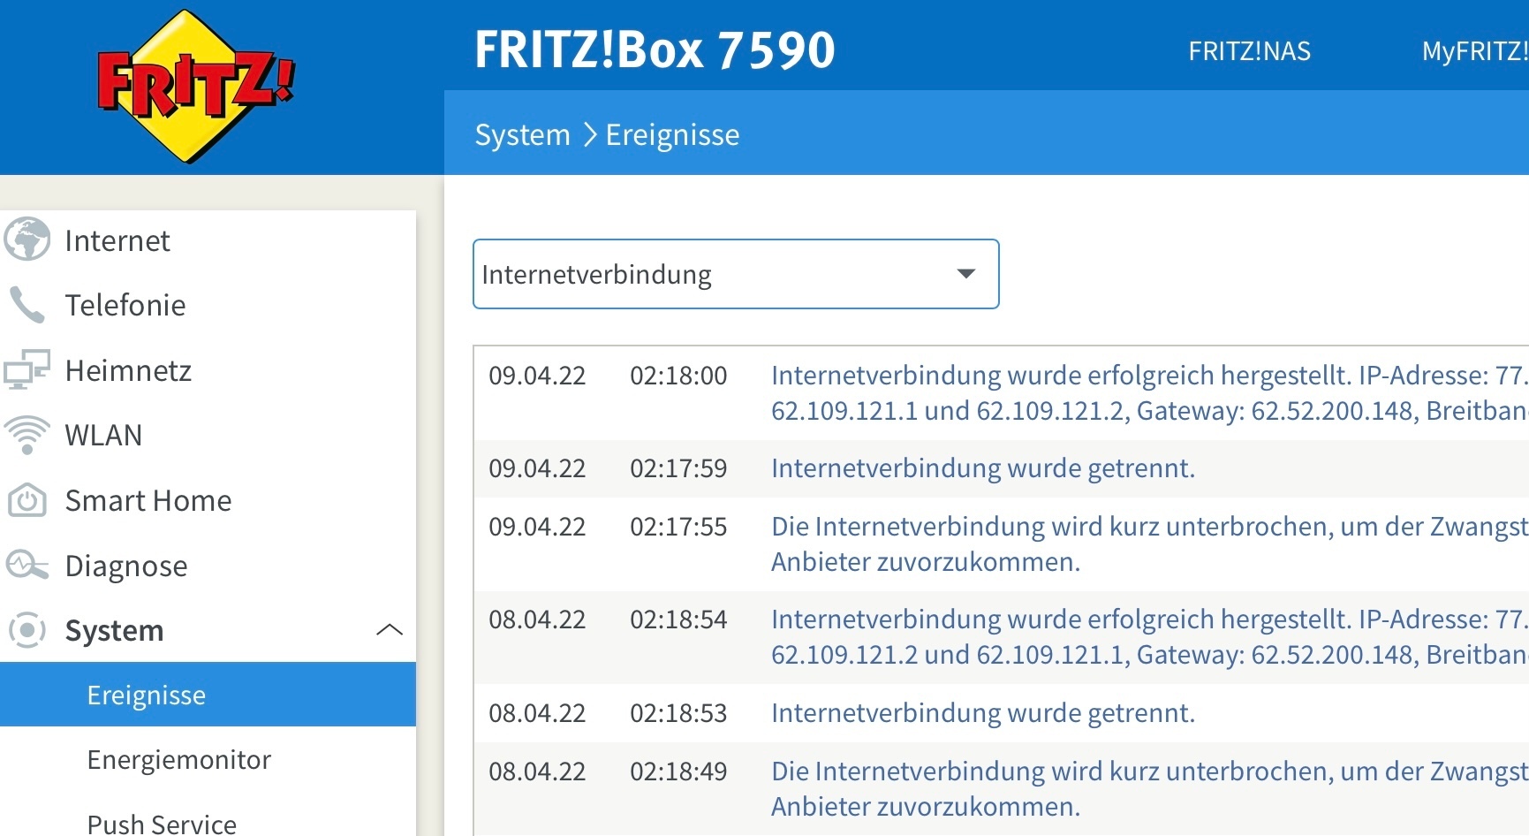Select timestamp 02:18:54
Screen dimensions: 1529x836
pyautogui.click(x=678, y=619)
